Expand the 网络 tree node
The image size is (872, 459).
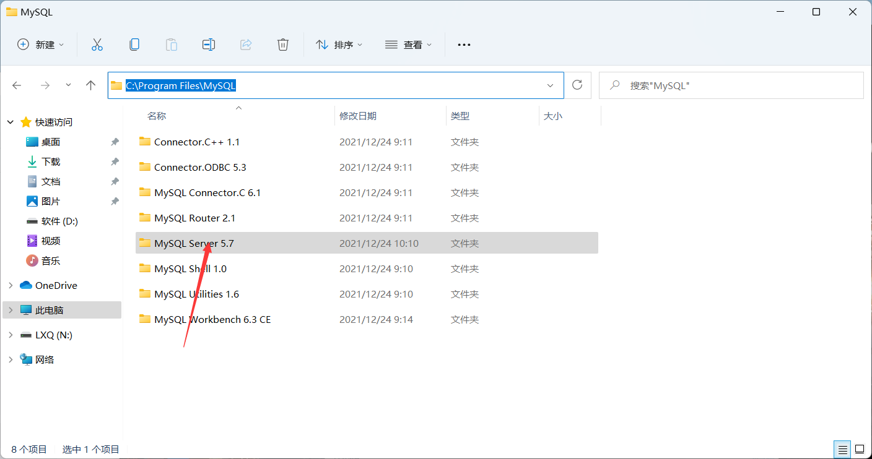click(11, 359)
